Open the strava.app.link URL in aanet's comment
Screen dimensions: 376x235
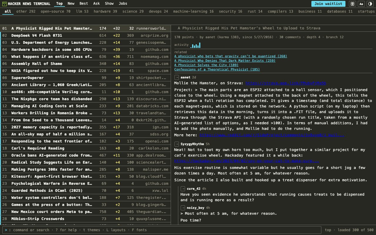[x=286, y=83]
